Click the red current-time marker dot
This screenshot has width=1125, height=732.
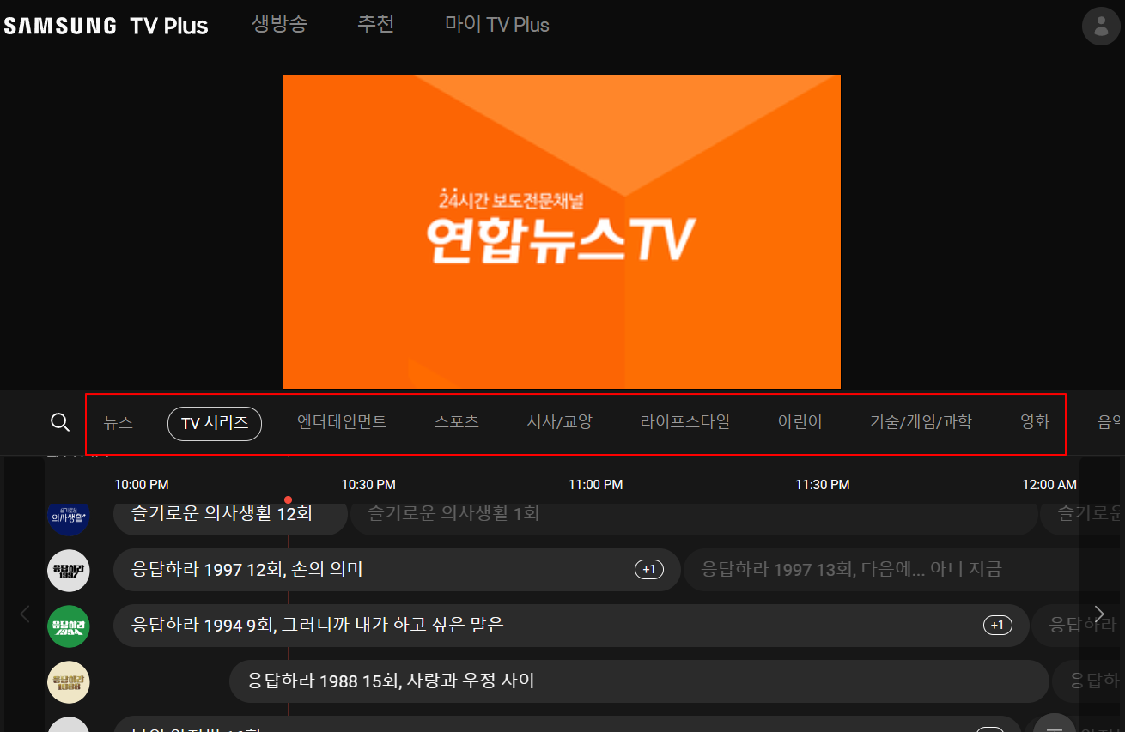[288, 499]
